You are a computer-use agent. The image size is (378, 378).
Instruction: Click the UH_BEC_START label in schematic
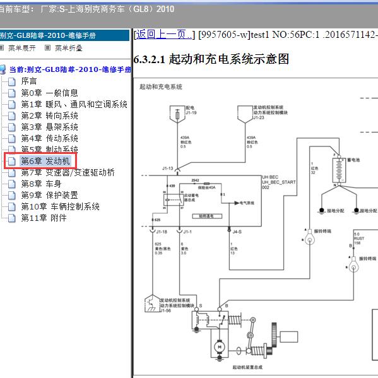(x=279, y=182)
